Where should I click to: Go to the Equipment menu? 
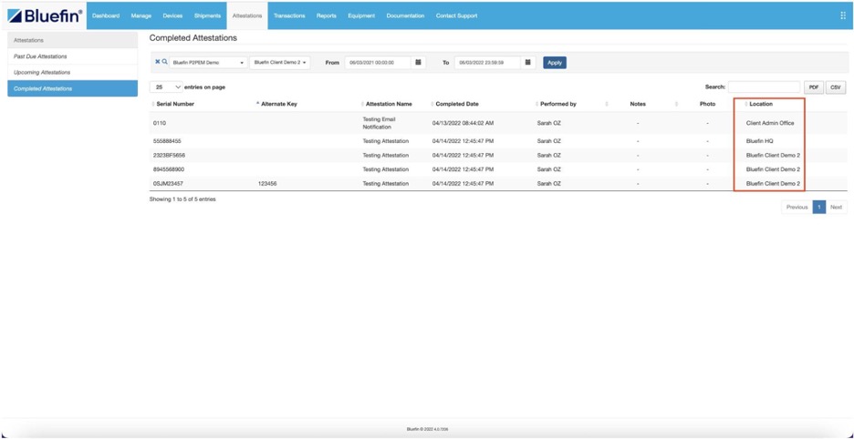pos(361,15)
